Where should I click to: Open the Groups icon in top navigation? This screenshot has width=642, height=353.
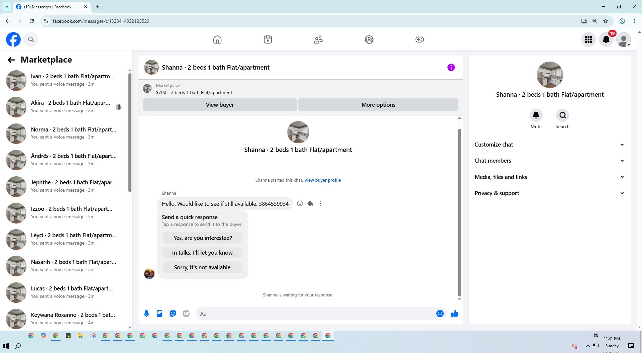(x=369, y=39)
